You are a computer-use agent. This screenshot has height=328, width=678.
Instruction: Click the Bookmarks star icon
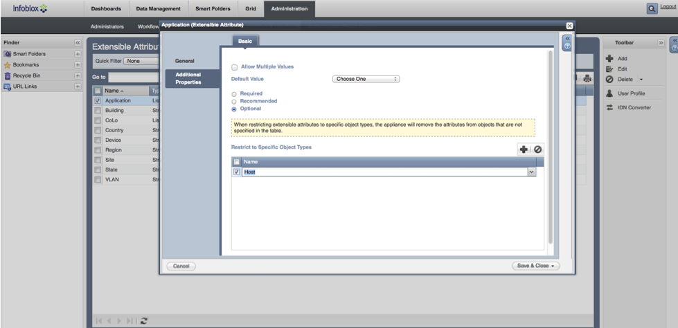click(x=7, y=65)
